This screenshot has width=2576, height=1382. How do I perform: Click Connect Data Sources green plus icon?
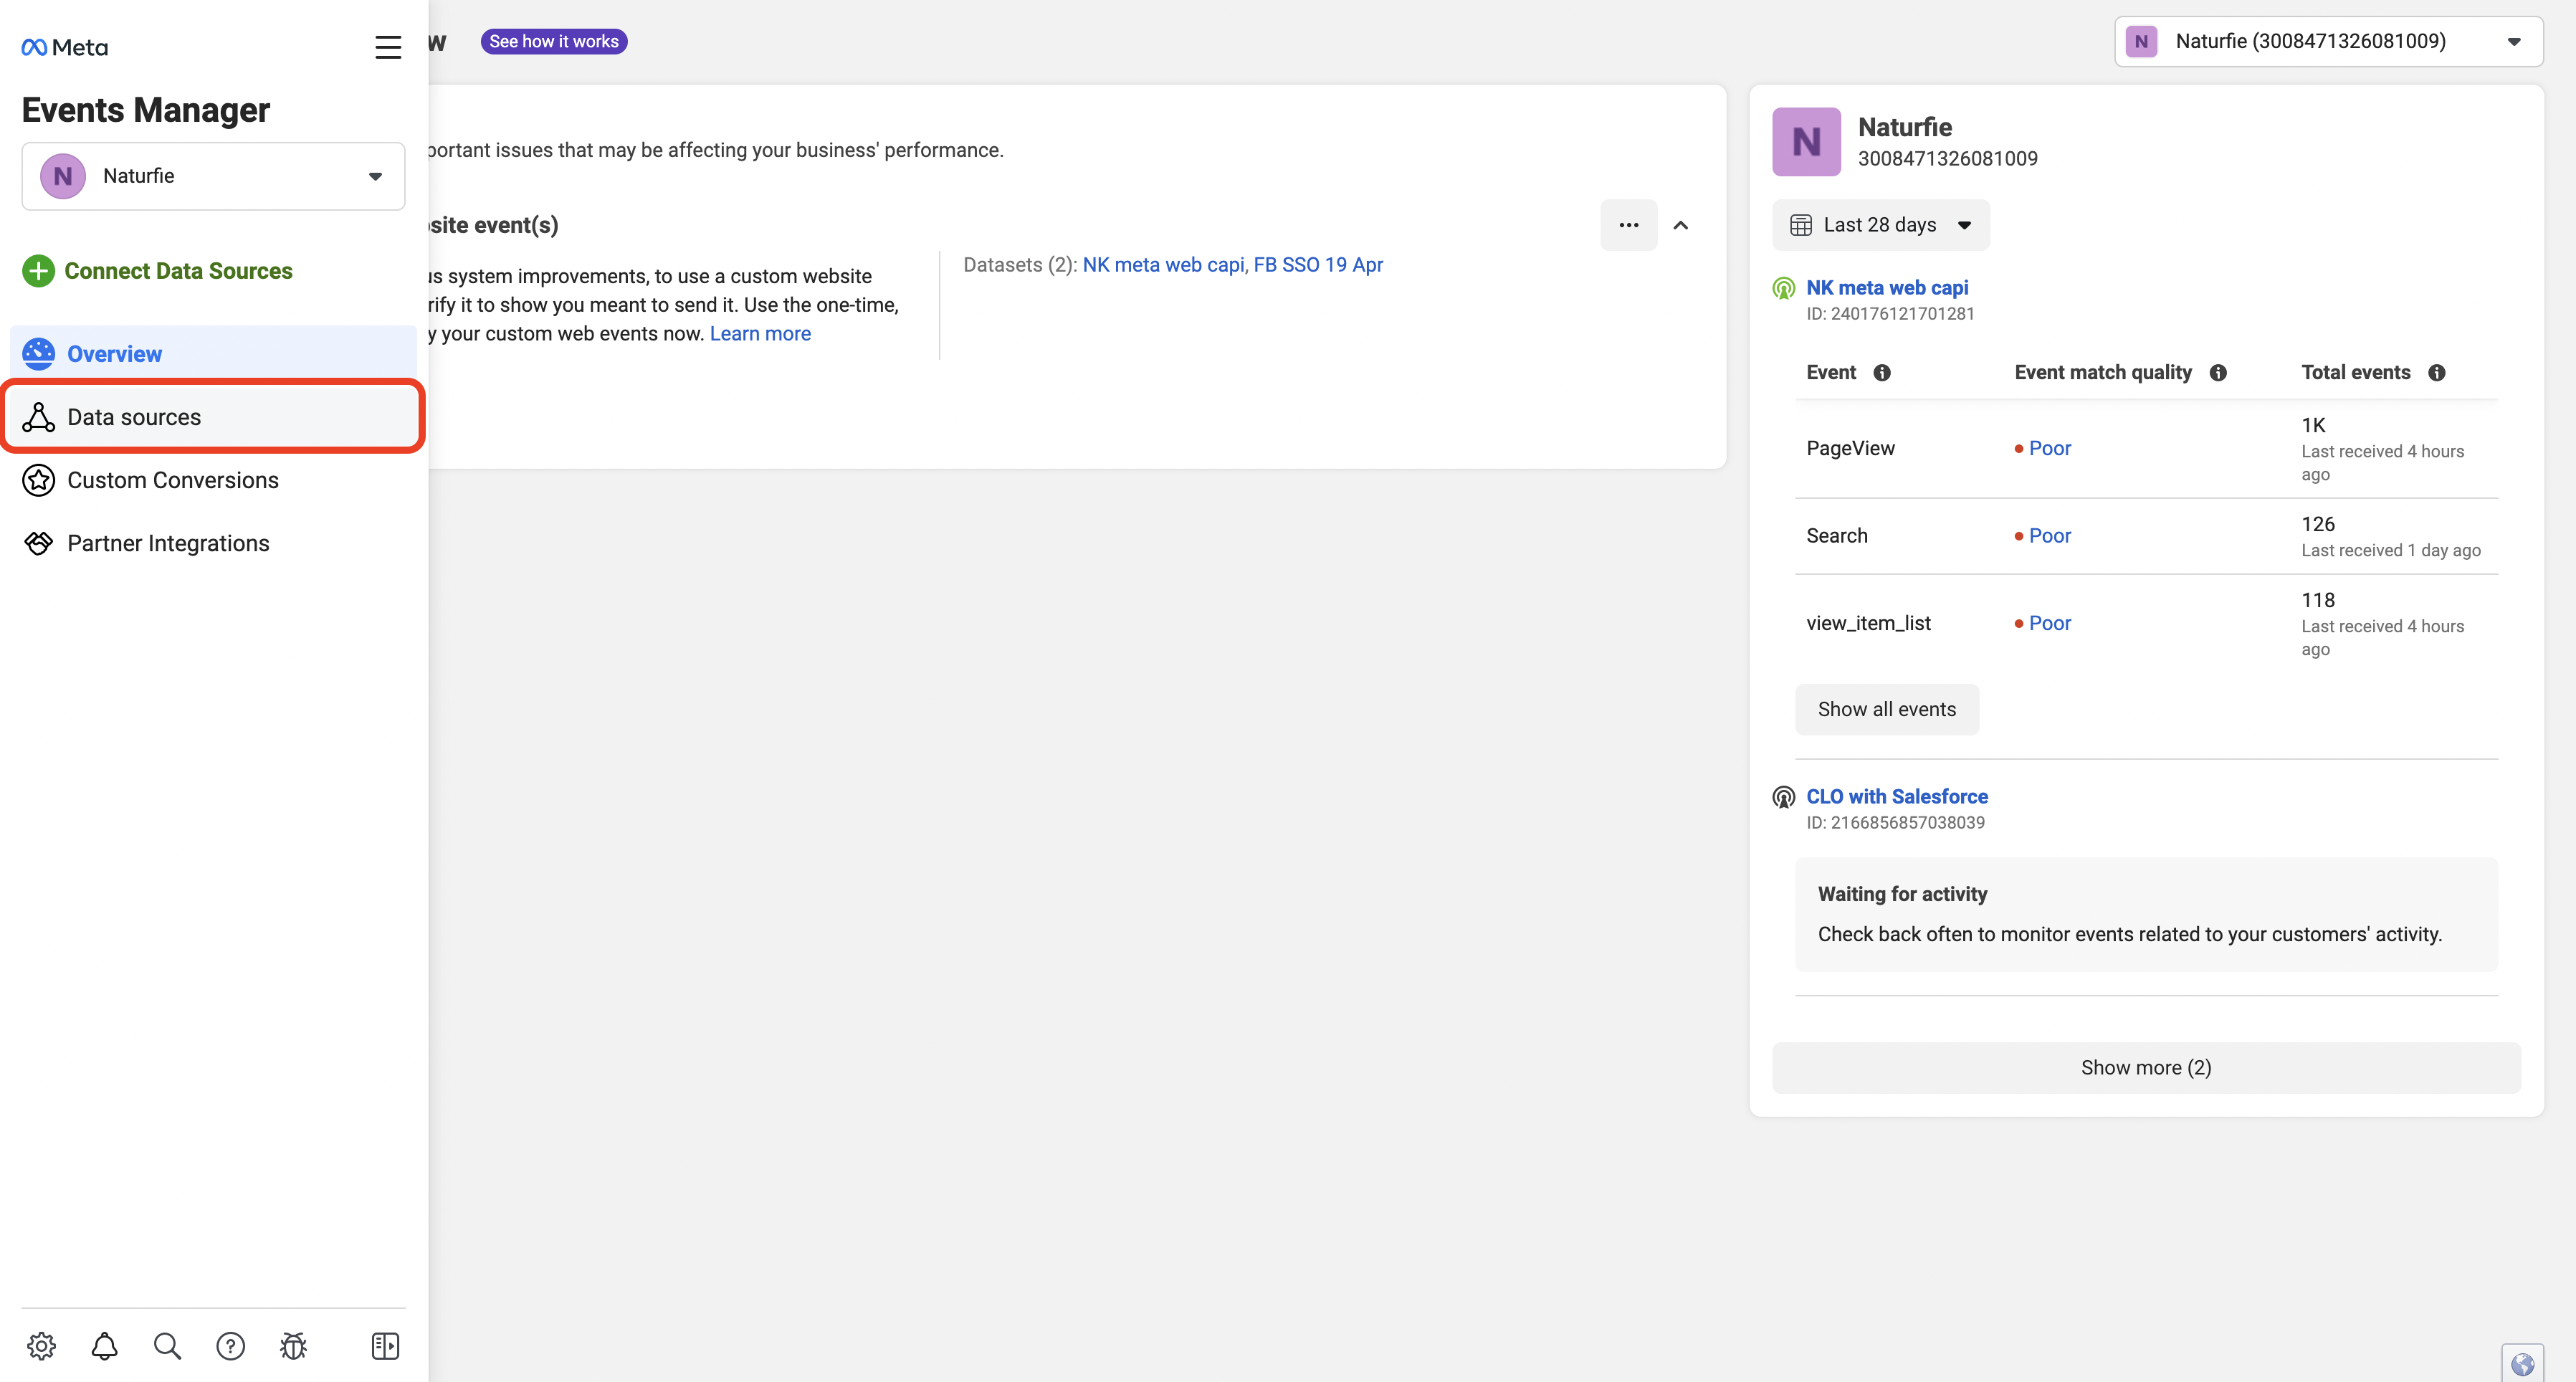[x=38, y=271]
